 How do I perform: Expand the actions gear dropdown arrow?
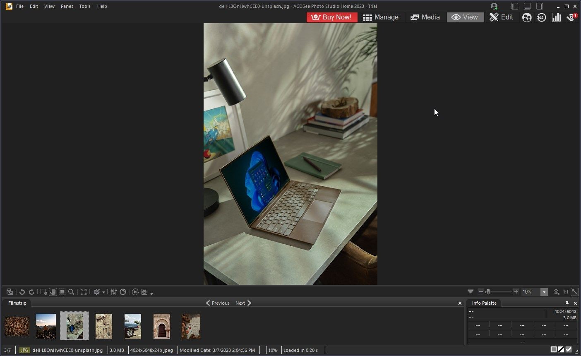coord(103,292)
